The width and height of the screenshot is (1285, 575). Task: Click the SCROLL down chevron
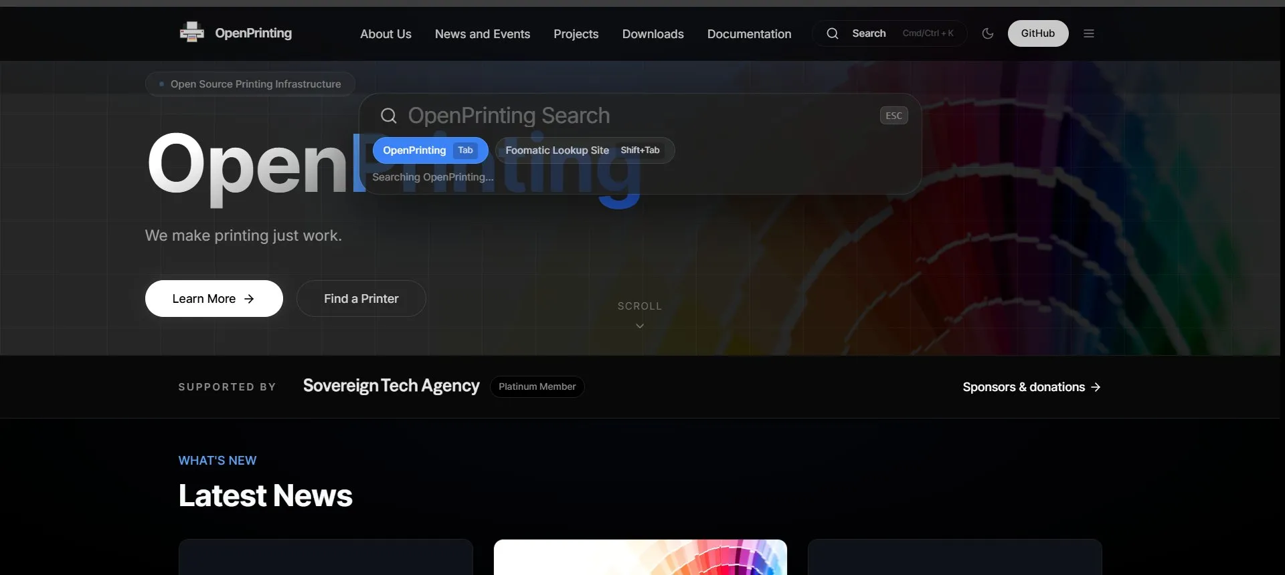pyautogui.click(x=640, y=326)
